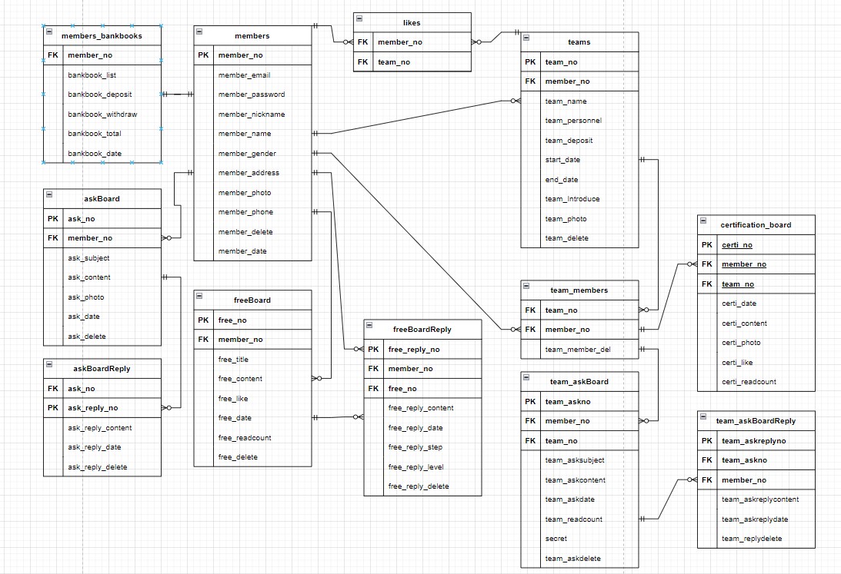
Task: Select the askBoard table title
Action: pyautogui.click(x=102, y=199)
